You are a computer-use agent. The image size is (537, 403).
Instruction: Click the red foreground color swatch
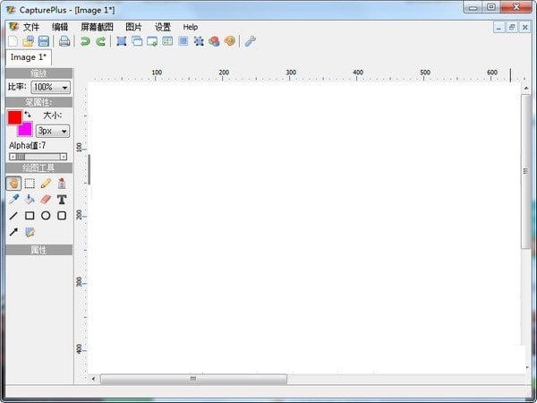coord(14,117)
